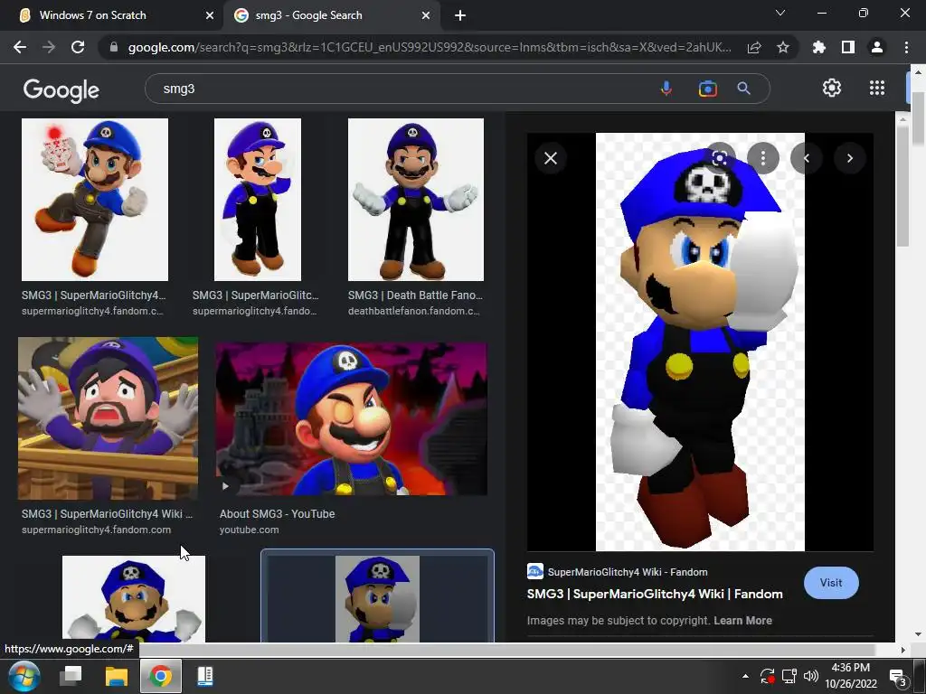Open the tab search dropdown chevron
926x694 pixels.
click(780, 13)
